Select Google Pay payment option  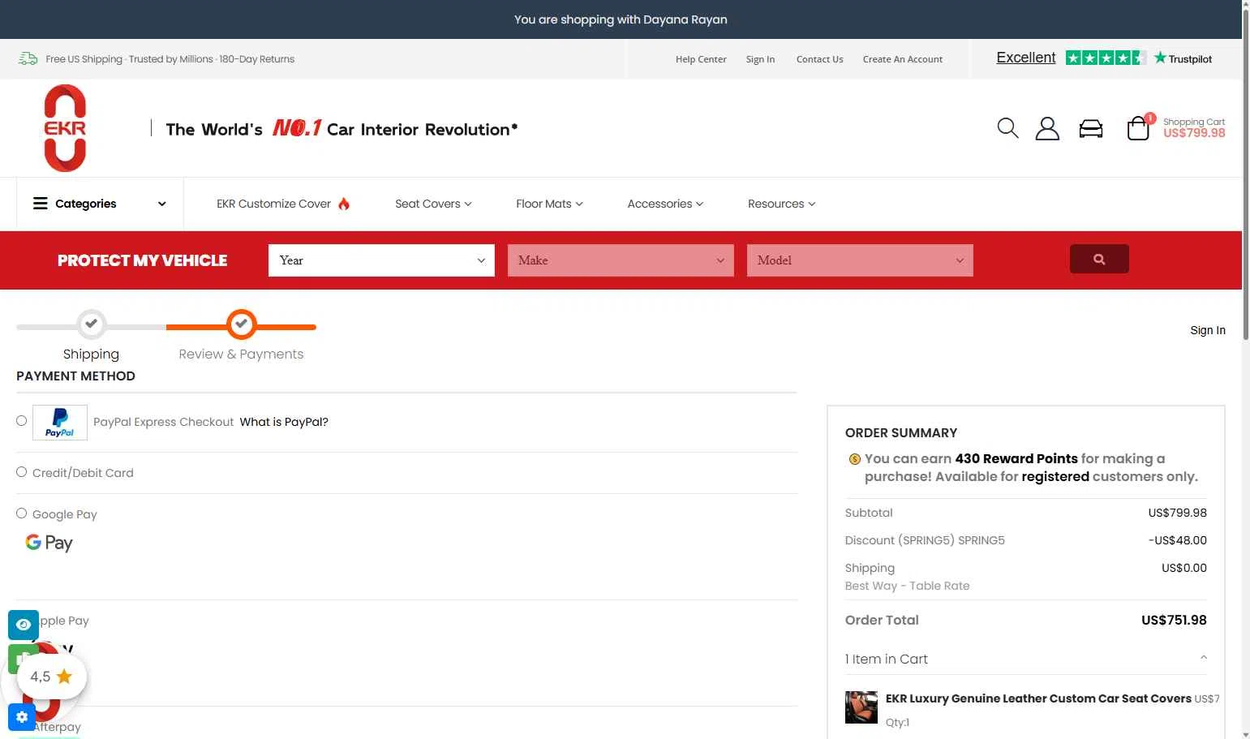pos(22,513)
